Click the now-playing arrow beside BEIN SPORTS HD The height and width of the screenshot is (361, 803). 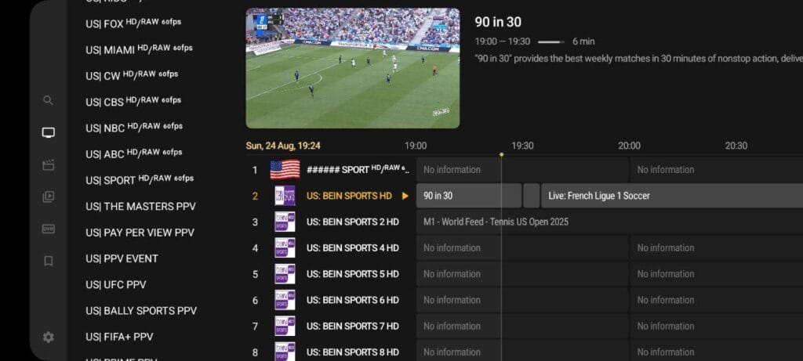405,196
